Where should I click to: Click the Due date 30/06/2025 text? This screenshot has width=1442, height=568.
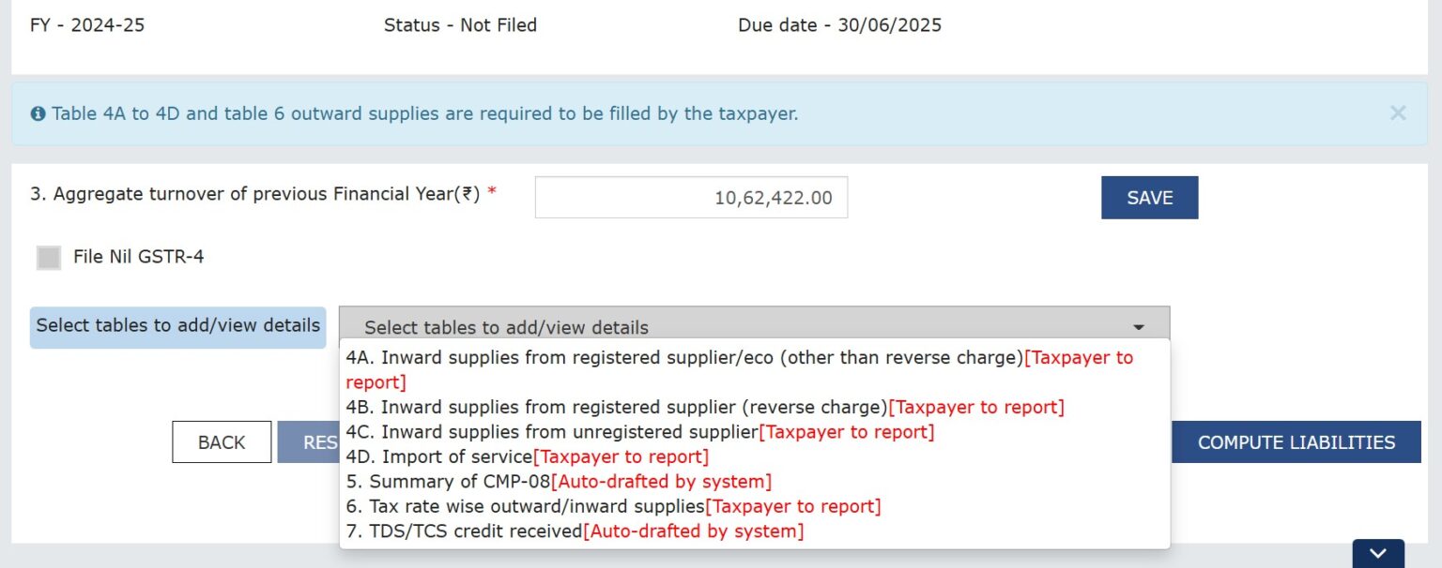839,25
